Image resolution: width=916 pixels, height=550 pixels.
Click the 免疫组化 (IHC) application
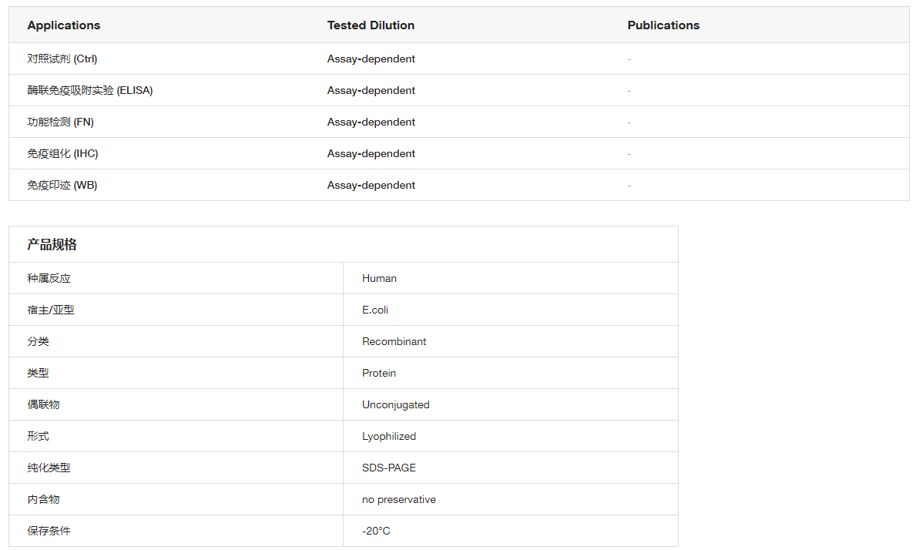62,153
